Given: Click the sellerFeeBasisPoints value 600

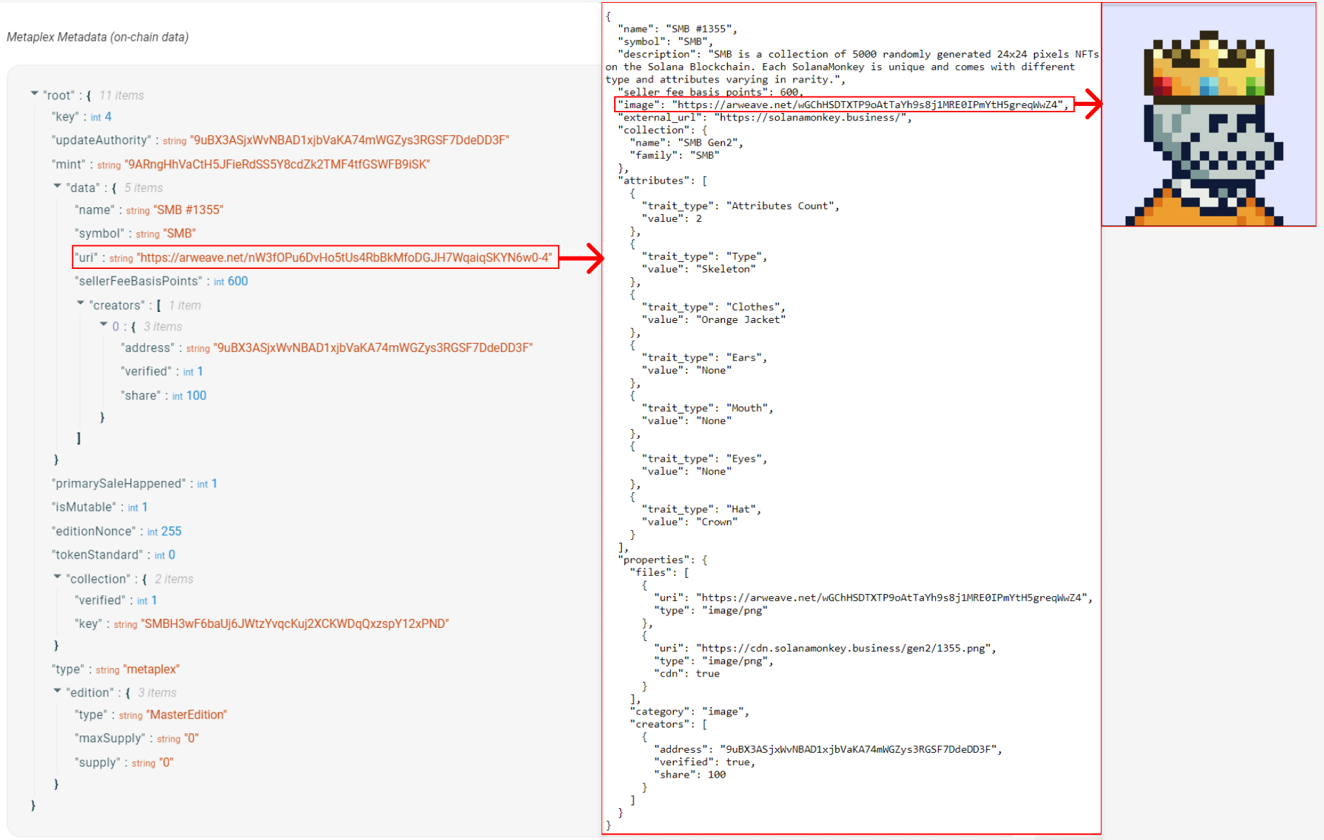Looking at the screenshot, I should pos(238,281).
